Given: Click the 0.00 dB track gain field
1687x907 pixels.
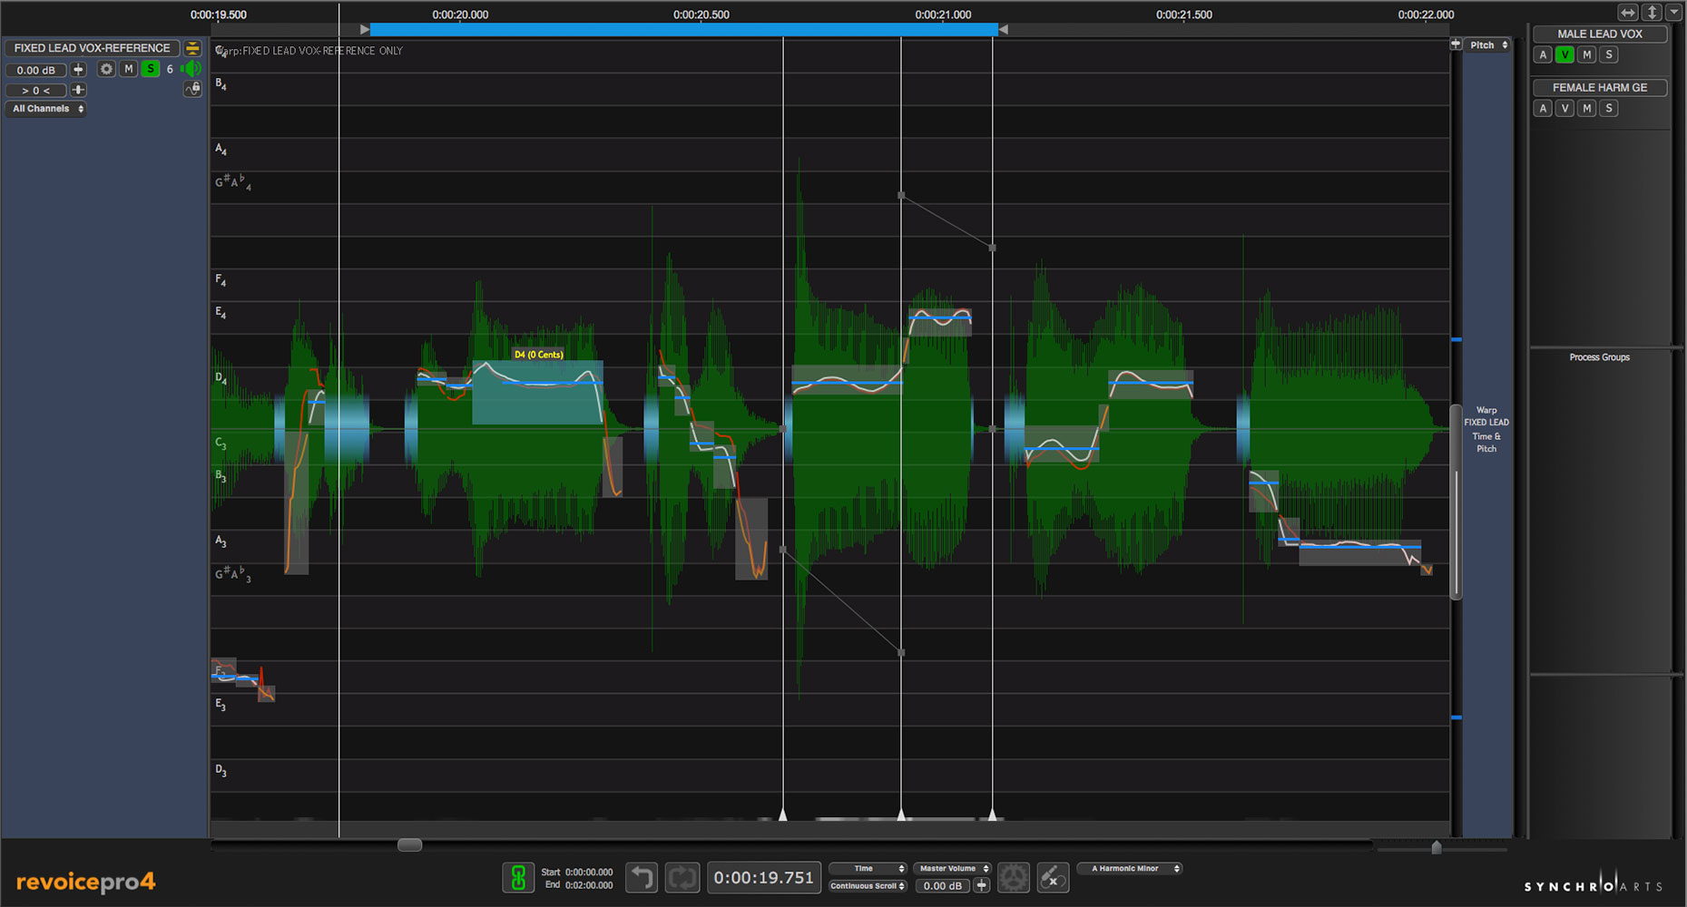Looking at the screenshot, I should [36, 70].
